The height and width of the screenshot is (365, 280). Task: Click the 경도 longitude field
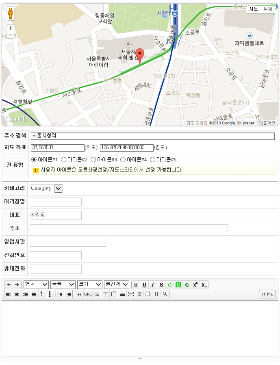[x=127, y=148]
